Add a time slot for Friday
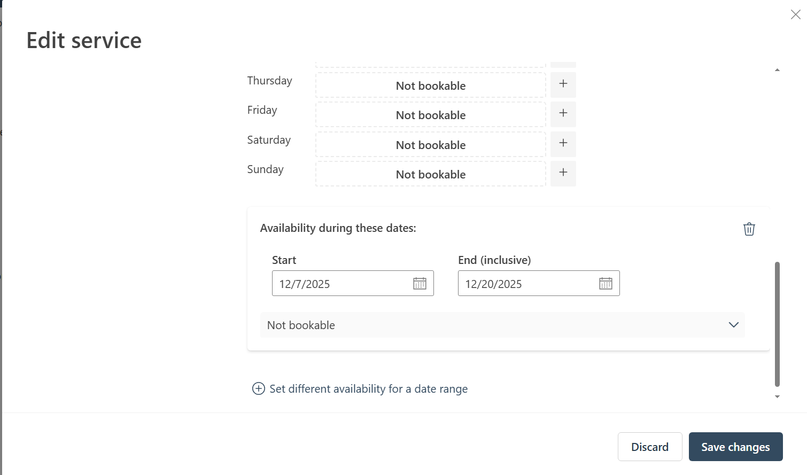This screenshot has height=475, width=807. [563, 113]
